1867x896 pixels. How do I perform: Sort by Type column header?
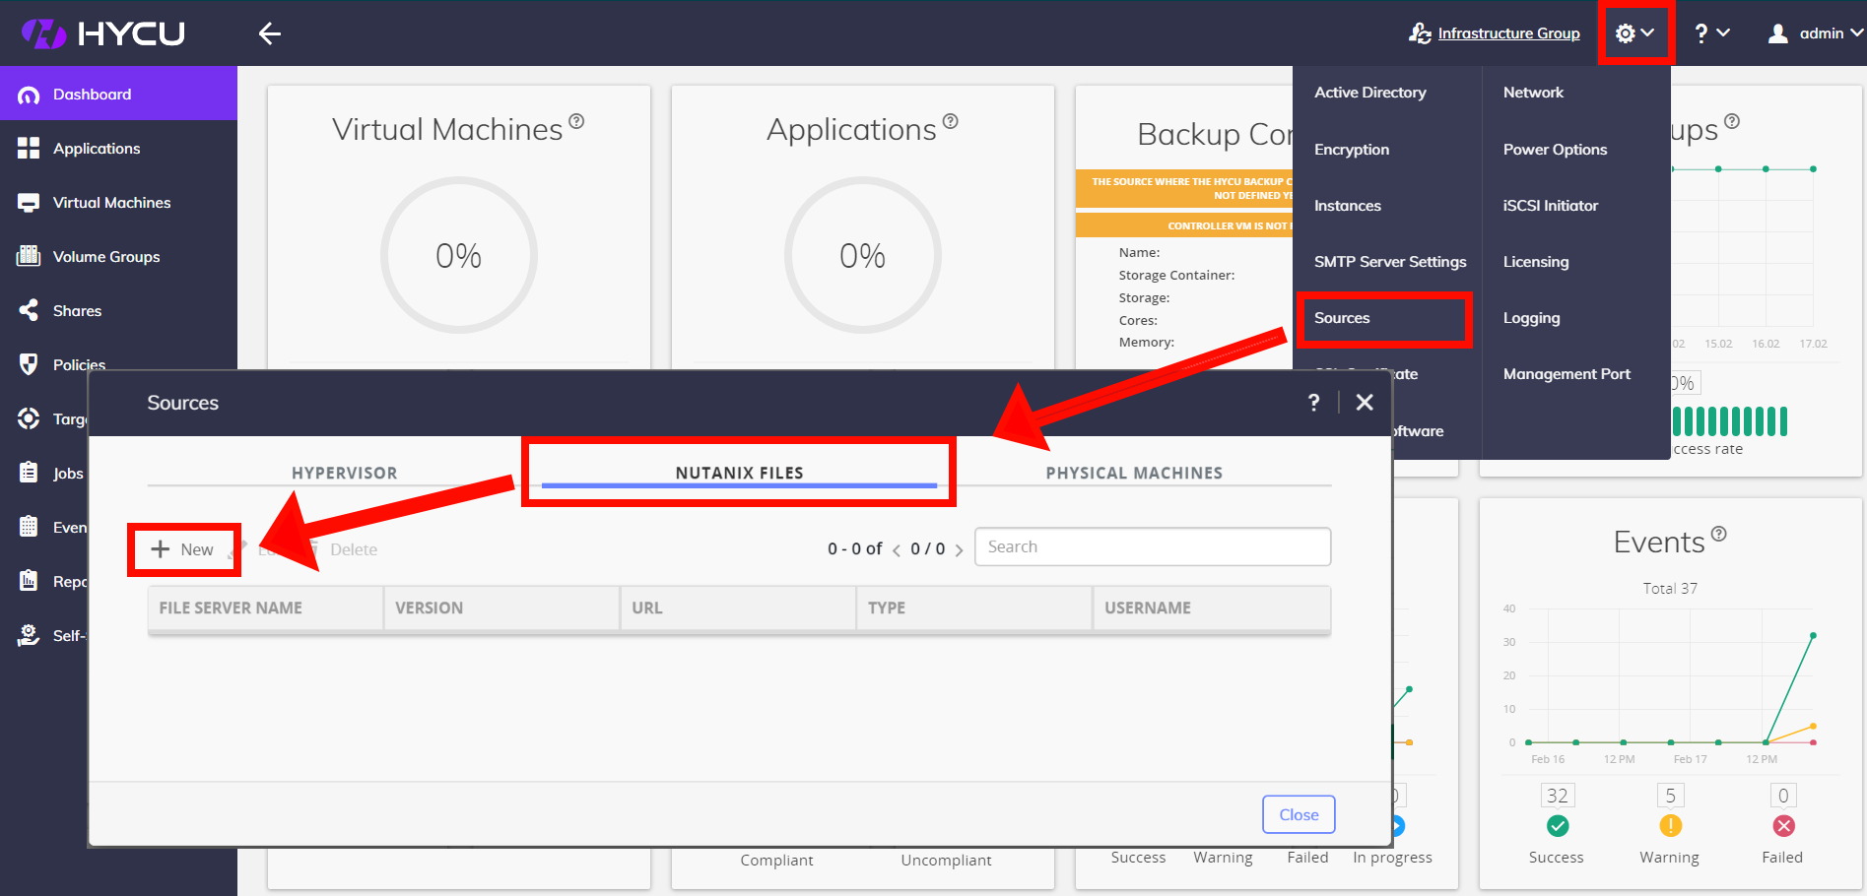974,608
